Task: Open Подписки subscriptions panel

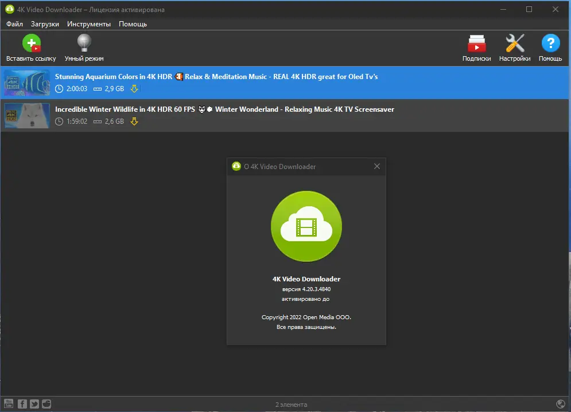Action: [476, 43]
